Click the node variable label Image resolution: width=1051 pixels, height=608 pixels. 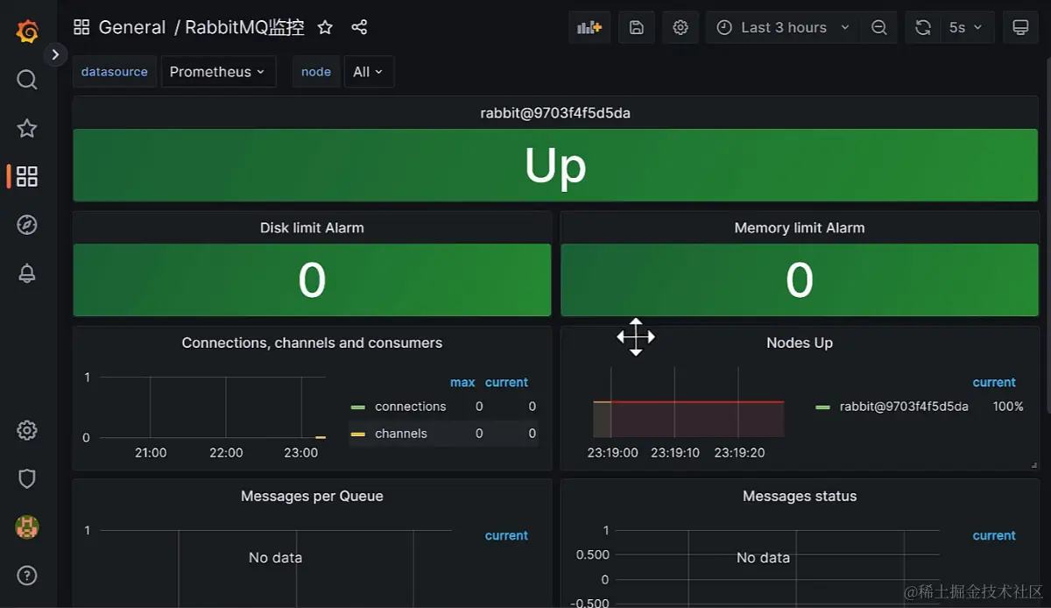(x=316, y=72)
